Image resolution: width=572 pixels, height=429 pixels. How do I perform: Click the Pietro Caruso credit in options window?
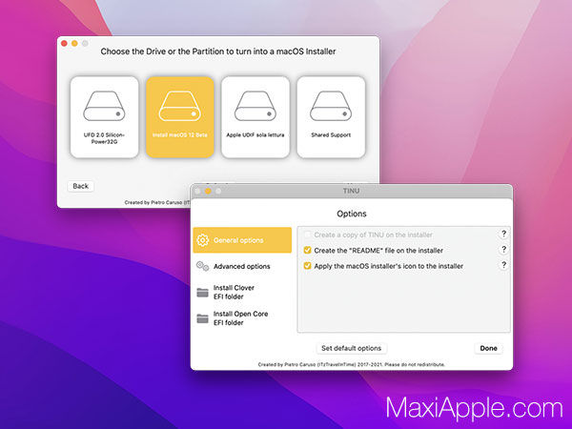click(351, 364)
